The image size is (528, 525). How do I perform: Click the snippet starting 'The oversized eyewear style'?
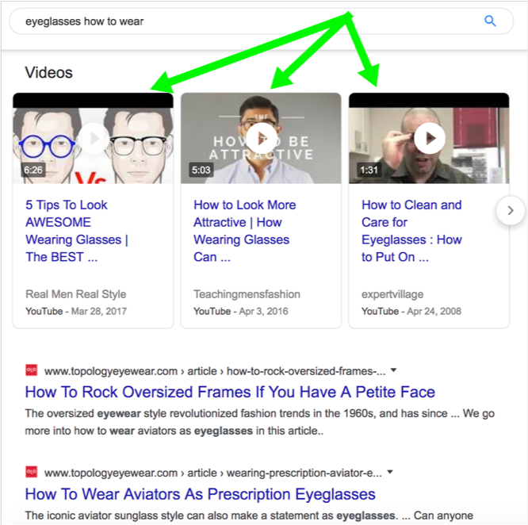(x=259, y=422)
